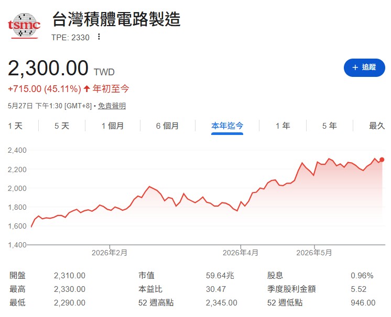
Task: Click the 2026年4月 axis label
Action: coord(241,253)
